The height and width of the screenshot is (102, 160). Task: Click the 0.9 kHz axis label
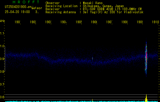pos(2,59)
